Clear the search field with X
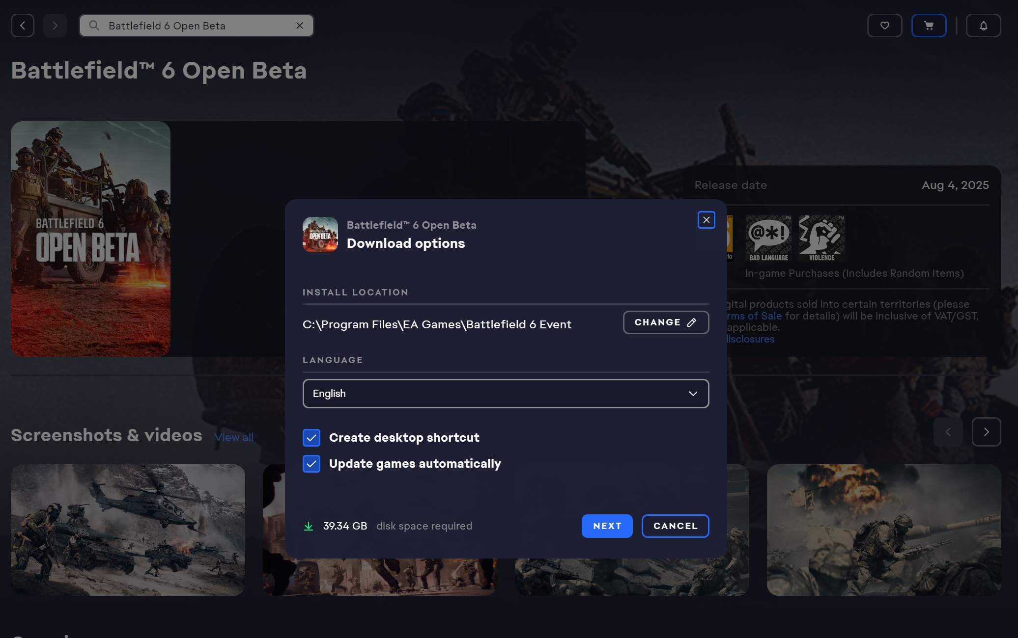The height and width of the screenshot is (638, 1018). click(300, 26)
